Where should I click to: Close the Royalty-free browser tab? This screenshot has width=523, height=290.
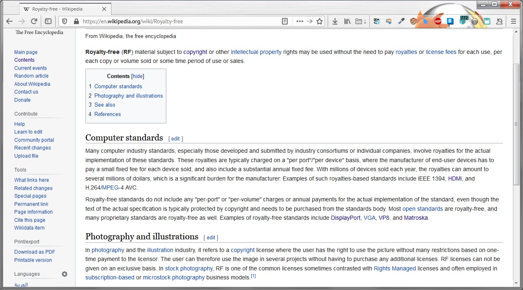point(104,9)
